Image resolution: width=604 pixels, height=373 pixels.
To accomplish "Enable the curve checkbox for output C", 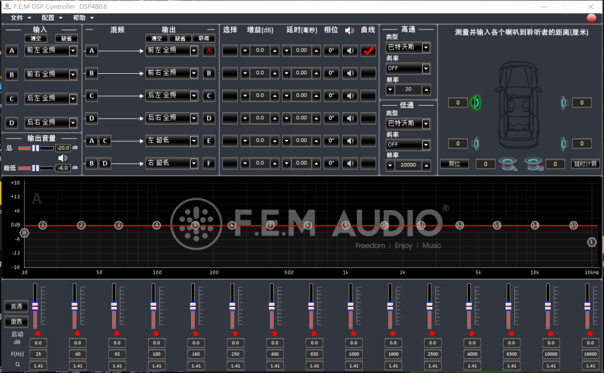I will click(x=368, y=96).
